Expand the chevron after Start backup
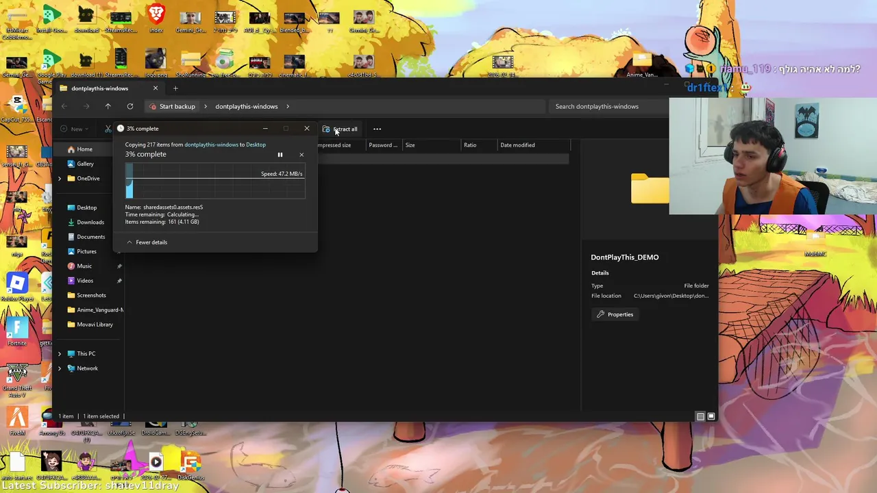Screen dimensions: 877x493 click(205, 107)
